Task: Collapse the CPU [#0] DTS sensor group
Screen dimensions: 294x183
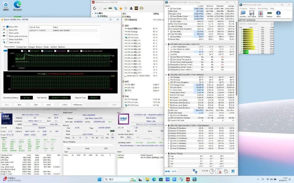Action: click(166, 44)
